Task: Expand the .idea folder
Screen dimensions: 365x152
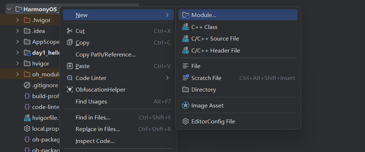Action: (17, 31)
